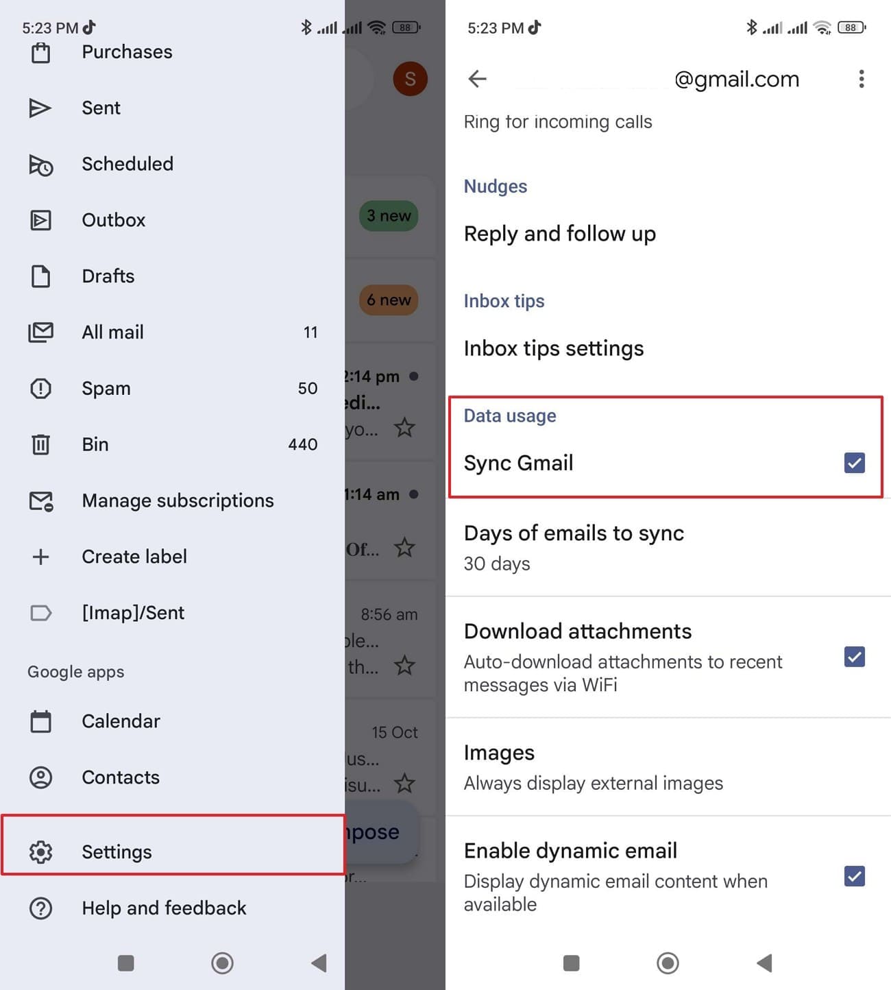The image size is (891, 990).
Task: Go back using the settings back arrow
Action: [477, 79]
